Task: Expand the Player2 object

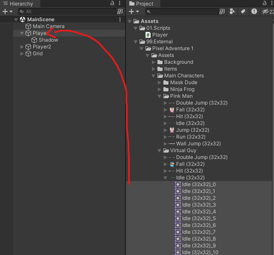Action: click(x=22, y=47)
